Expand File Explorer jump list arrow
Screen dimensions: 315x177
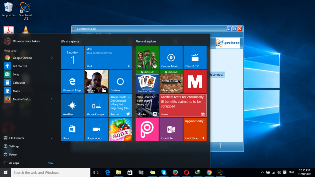[52, 138]
